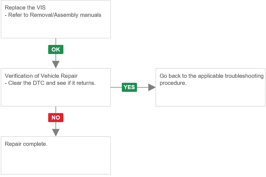The image size is (266, 177).
Task: Click empty area inside the troubleshooting procedure box
Action: [x=210, y=96]
